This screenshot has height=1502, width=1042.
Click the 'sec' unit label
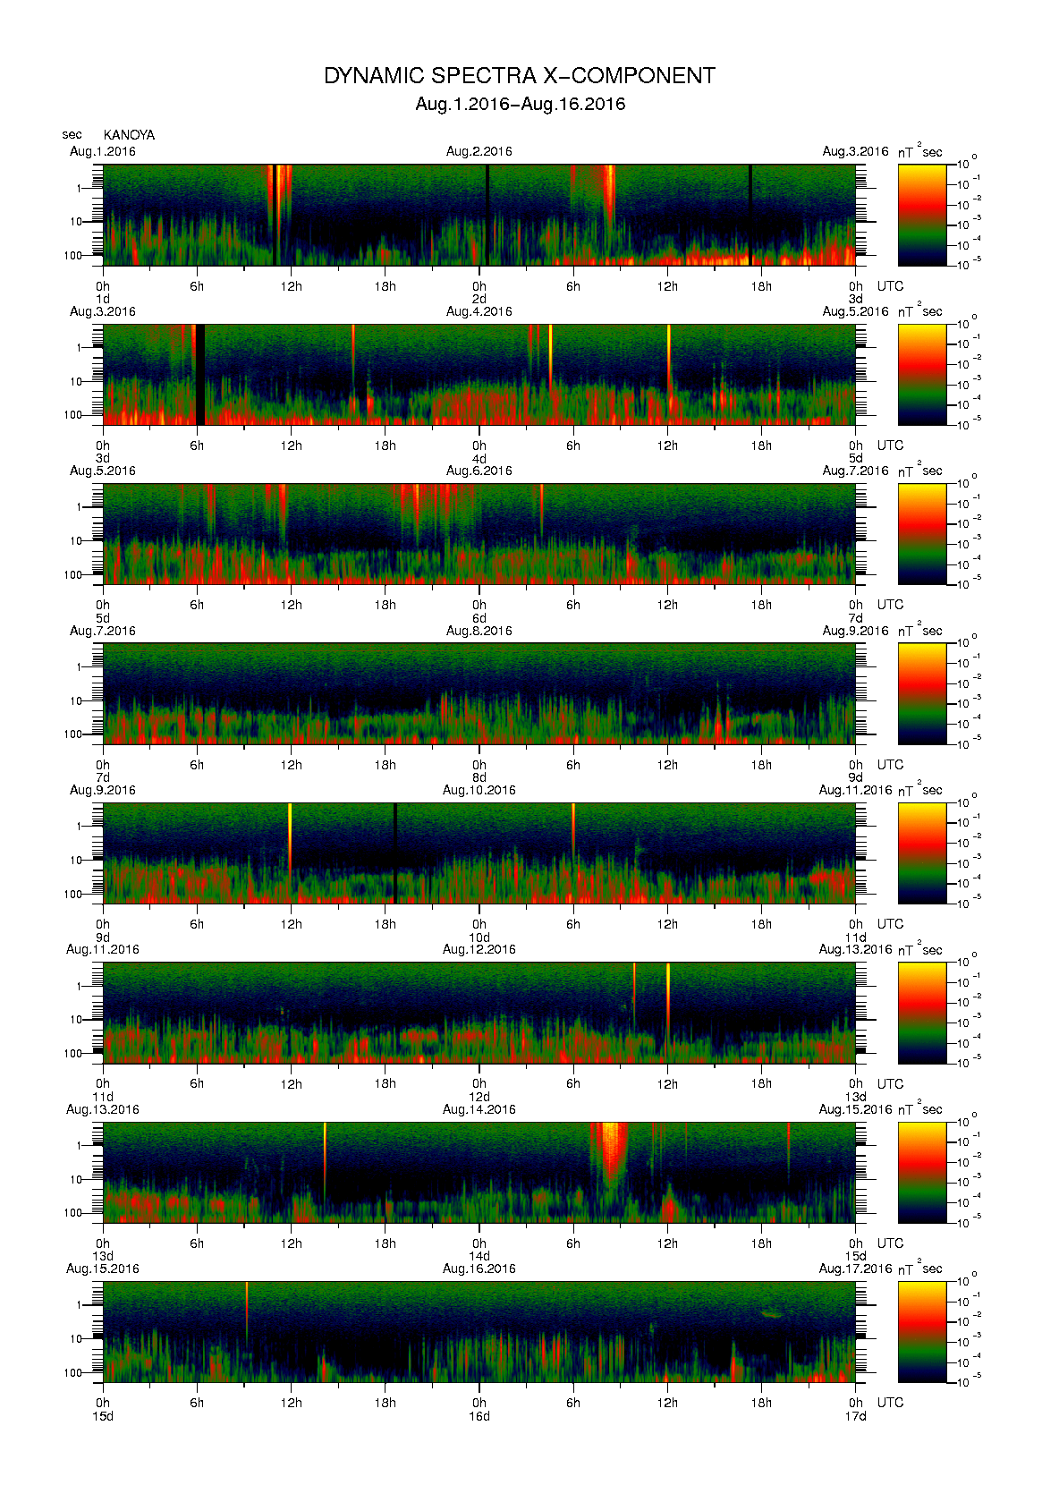72,135
